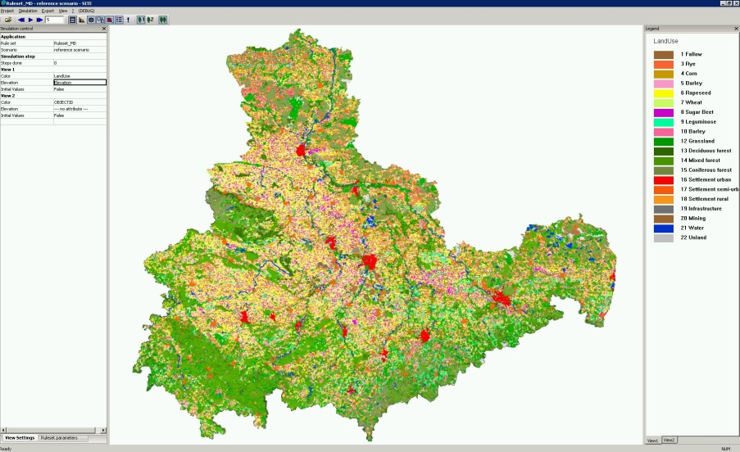The image size is (740, 452).
Task: Click the '15 Coniferous forest' legend label
Action: coord(706,170)
